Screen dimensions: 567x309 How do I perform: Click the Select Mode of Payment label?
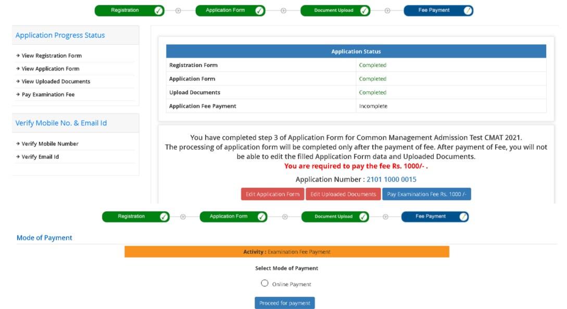287,268
